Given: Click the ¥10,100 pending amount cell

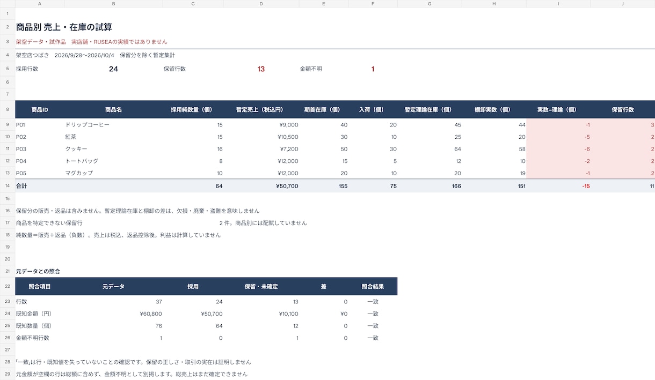Looking at the screenshot, I should [x=261, y=314].
